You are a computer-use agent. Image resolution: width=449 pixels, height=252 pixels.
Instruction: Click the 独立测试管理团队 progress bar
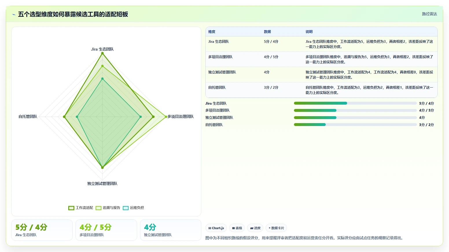coord(355,118)
